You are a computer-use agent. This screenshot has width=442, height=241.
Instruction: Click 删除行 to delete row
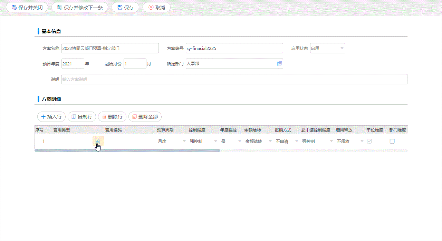tap(112, 117)
